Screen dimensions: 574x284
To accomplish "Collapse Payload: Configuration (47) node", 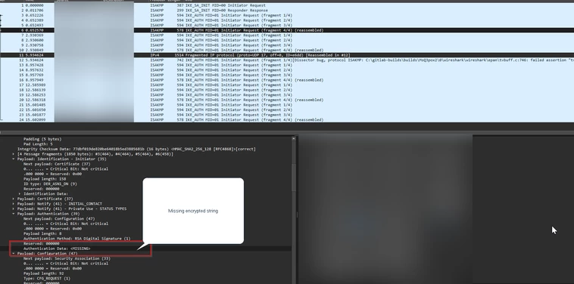I will click(x=14, y=253).
